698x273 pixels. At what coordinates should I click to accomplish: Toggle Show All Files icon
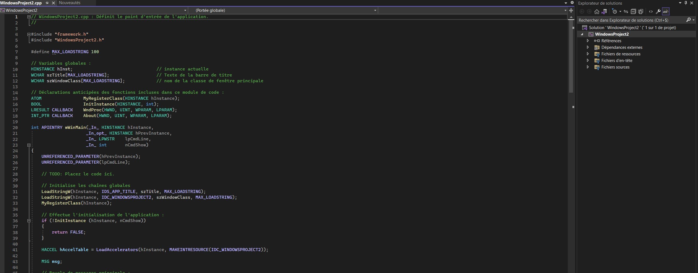pyautogui.click(x=641, y=12)
